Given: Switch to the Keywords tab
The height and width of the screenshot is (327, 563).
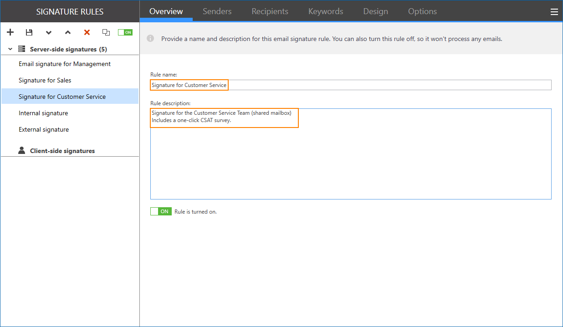Looking at the screenshot, I should [325, 11].
